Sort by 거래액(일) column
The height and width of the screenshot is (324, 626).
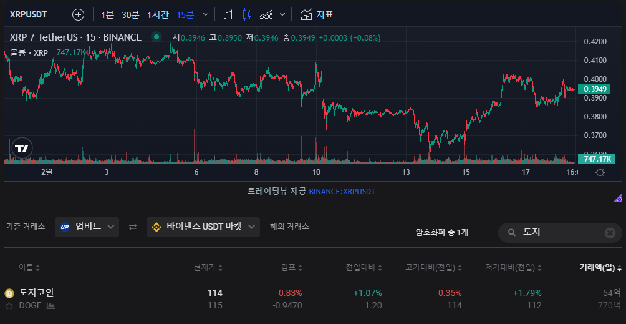[x=600, y=268]
